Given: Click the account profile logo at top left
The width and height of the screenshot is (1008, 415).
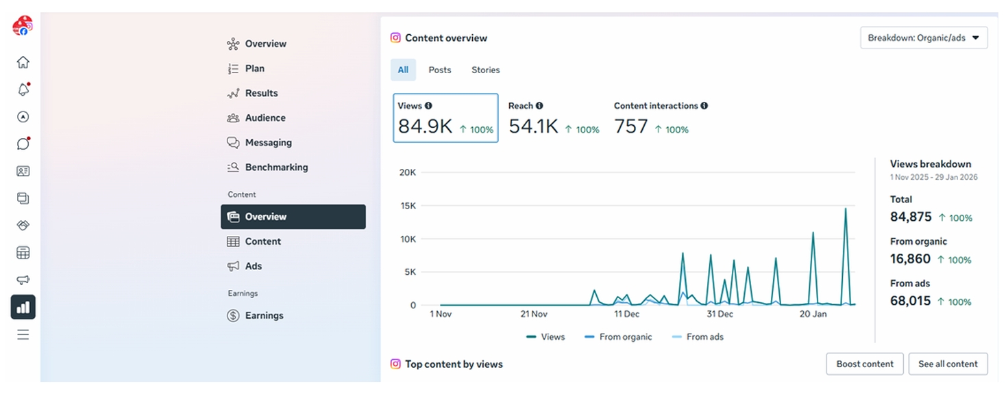Looking at the screenshot, I should point(22,26).
